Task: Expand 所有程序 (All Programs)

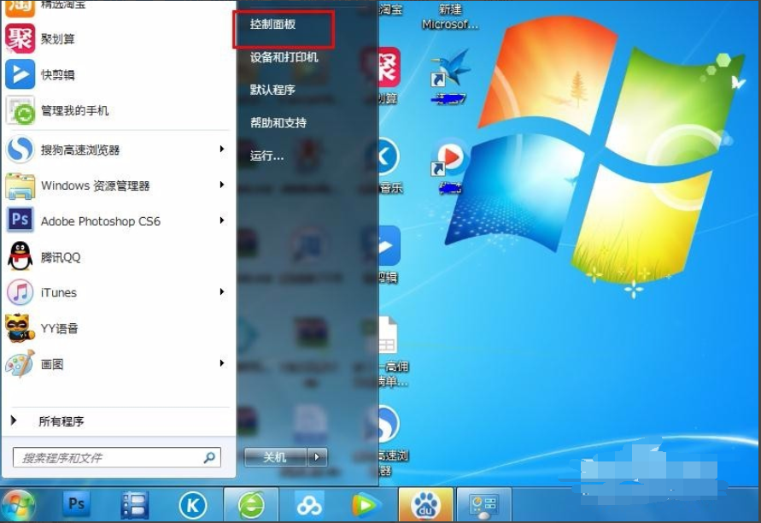Action: coord(60,420)
